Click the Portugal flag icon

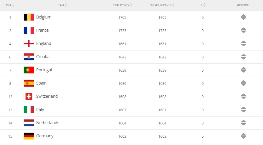pos(29,70)
